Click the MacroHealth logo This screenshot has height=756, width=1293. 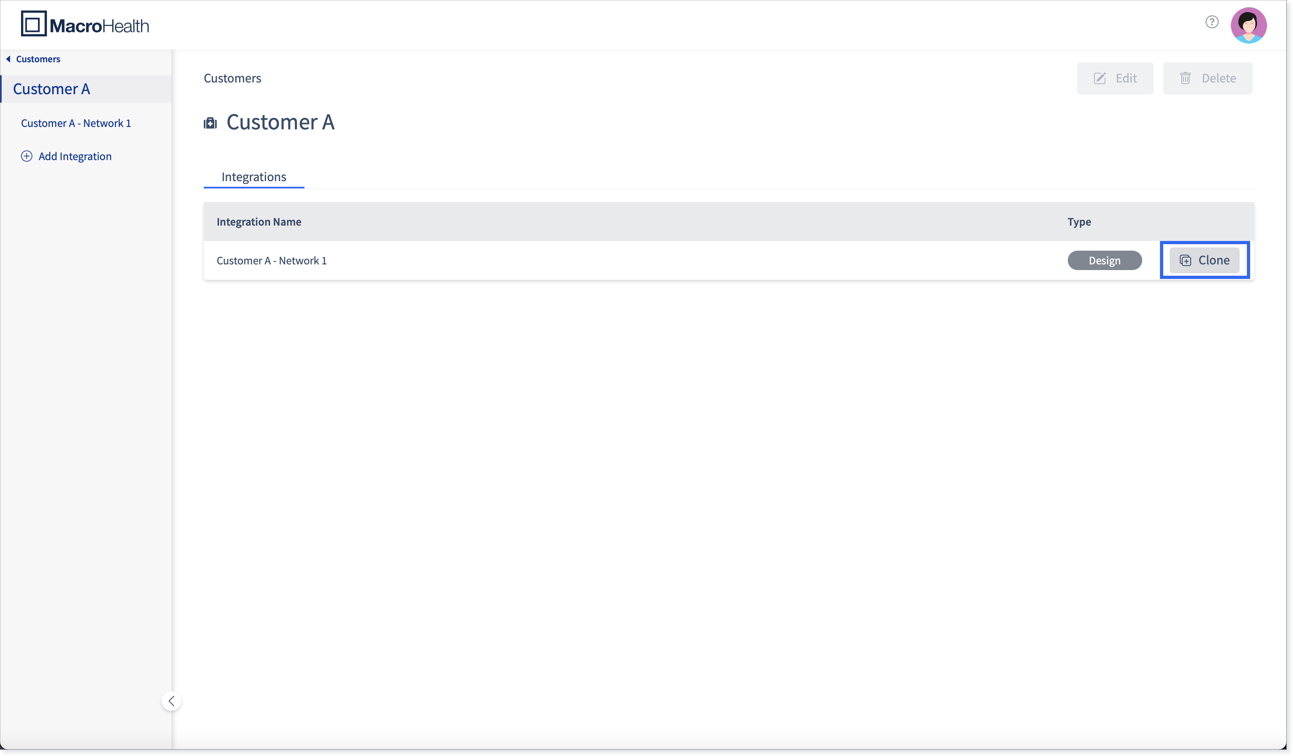pos(85,24)
